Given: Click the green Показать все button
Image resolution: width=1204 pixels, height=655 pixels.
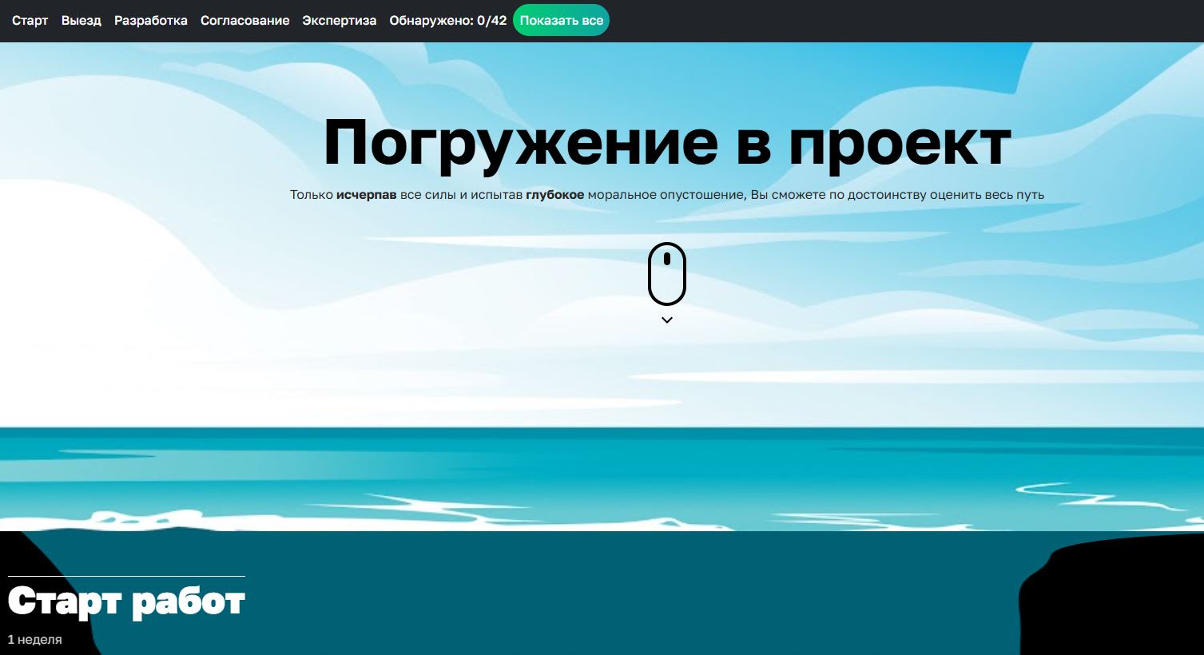Looking at the screenshot, I should click(x=561, y=21).
